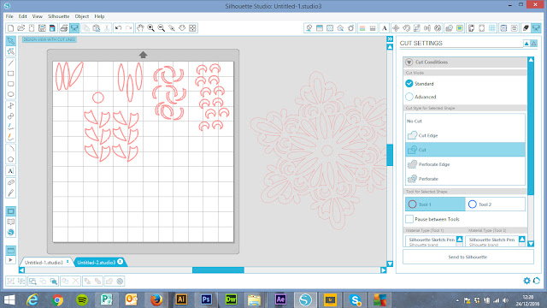This screenshot has width=547, height=308.
Task: Select the Draw a Rectangle tool
Action: 11,74
